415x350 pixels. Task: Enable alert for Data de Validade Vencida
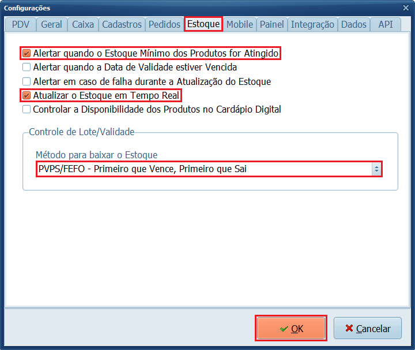click(26, 67)
